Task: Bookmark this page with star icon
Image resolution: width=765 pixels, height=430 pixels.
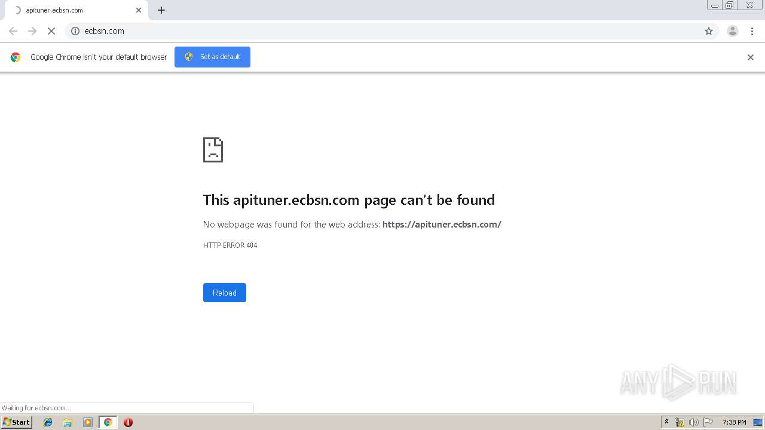Action: tap(709, 31)
